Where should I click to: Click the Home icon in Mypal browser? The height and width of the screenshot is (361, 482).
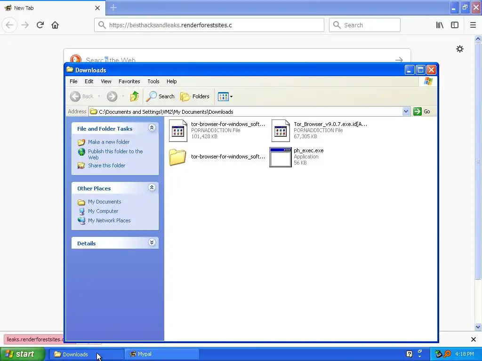pyautogui.click(x=55, y=25)
